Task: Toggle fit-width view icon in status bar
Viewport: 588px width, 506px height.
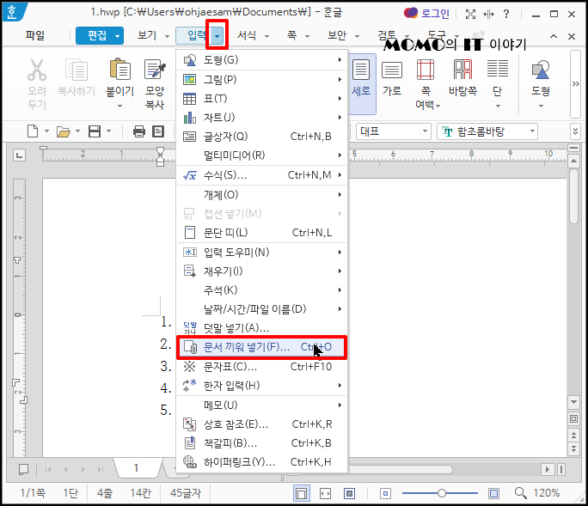Action: 325,493
